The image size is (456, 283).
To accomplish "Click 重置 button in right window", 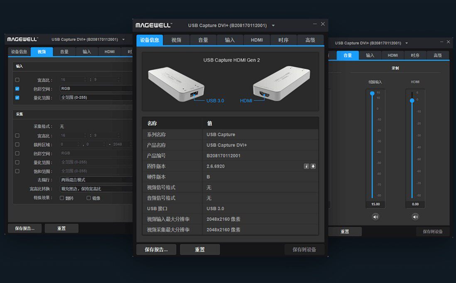I will coord(345,232).
